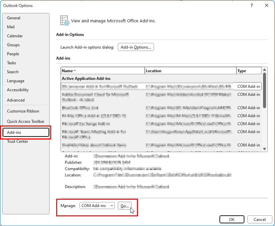Image resolution: width=275 pixels, height=226 pixels.
Task: Dismiss dialog with Cancel button
Action: click(260, 219)
